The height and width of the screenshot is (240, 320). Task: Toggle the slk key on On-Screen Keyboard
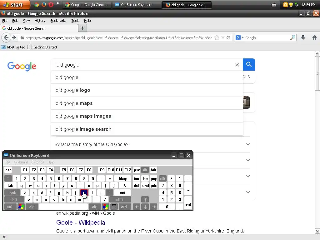145,170
